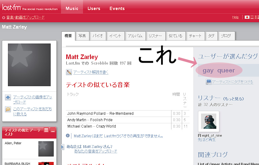259x165 pixels.
Task: Open the Music menu
Action: 72,9
